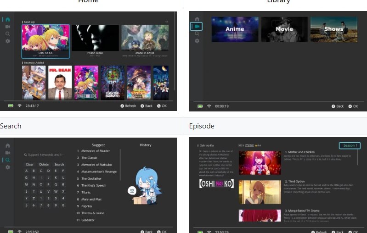Switch to the History tab in Search

pyautogui.click(x=145, y=145)
